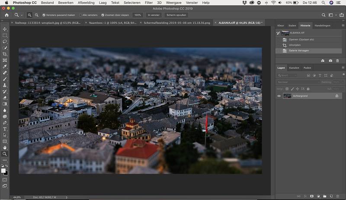The height and width of the screenshot is (200, 346).
Task: Select the Crop tool
Action: 5,54
